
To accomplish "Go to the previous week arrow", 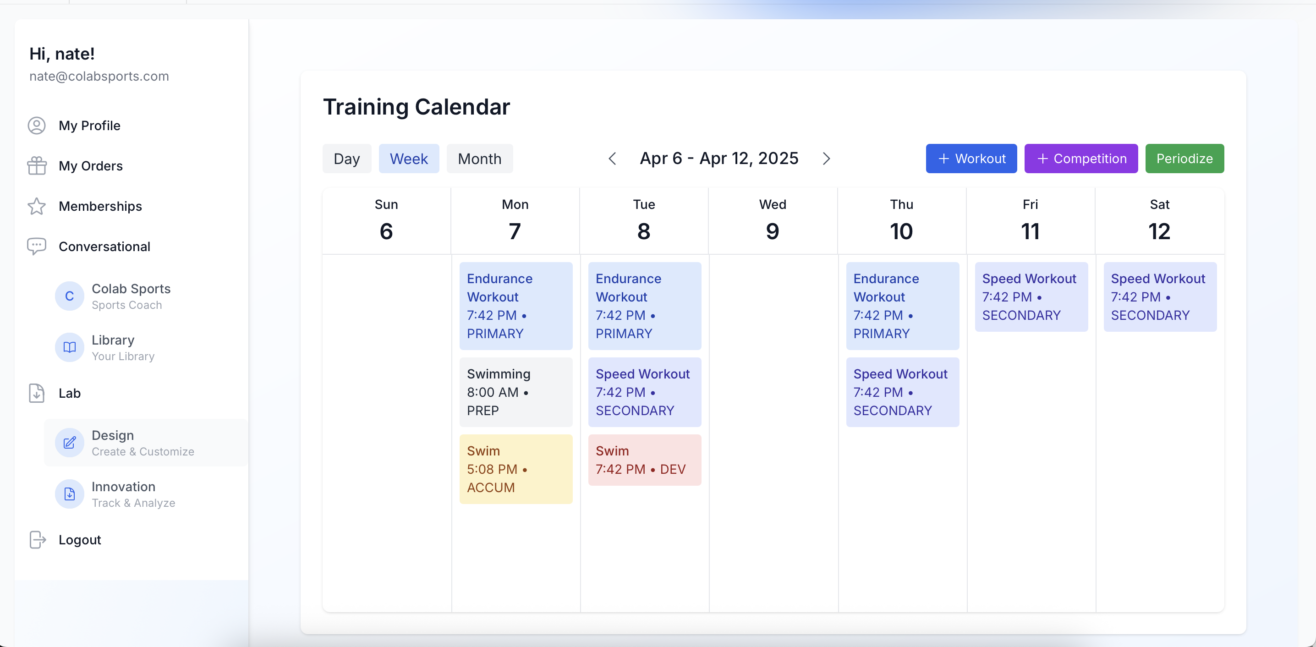I will (x=612, y=159).
